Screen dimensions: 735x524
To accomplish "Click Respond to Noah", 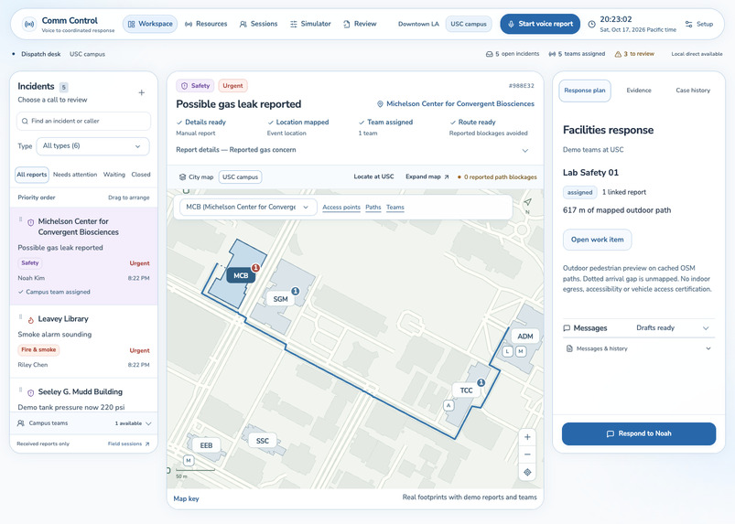I will coord(639,434).
